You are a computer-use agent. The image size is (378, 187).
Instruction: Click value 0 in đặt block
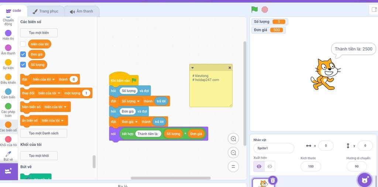pyautogui.click(x=73, y=79)
